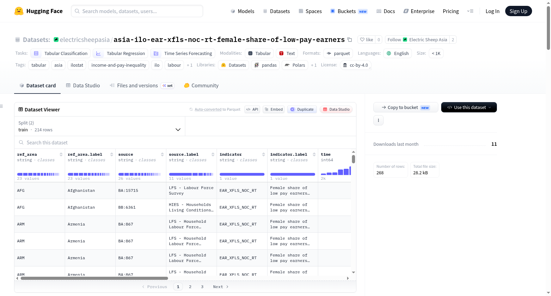
Task: Open the three-dot more options button
Action: coord(378,120)
